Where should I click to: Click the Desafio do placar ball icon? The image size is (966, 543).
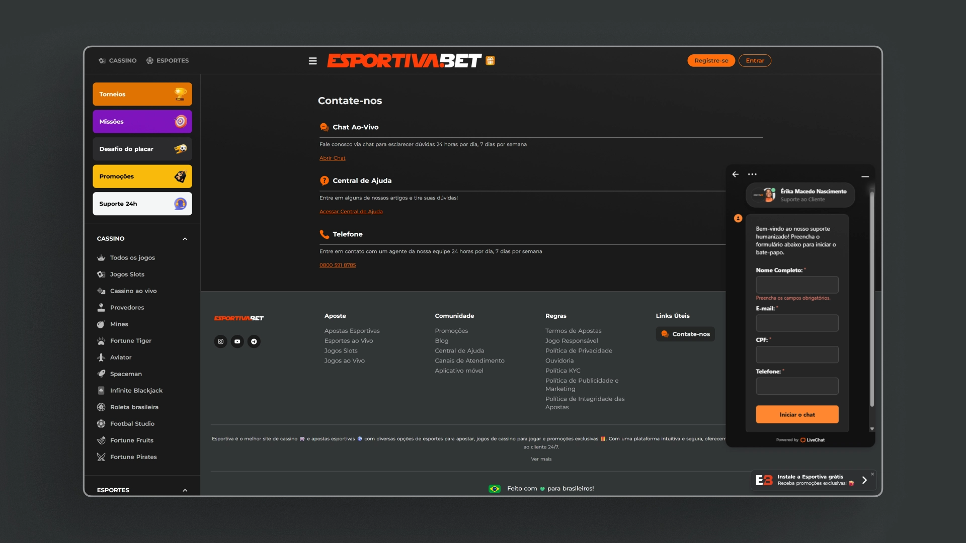180,149
